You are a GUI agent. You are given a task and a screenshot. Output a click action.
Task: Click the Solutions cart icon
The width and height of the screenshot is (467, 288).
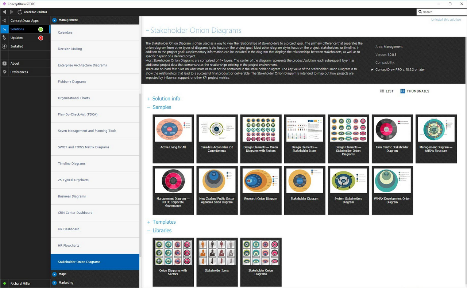click(x=4, y=29)
